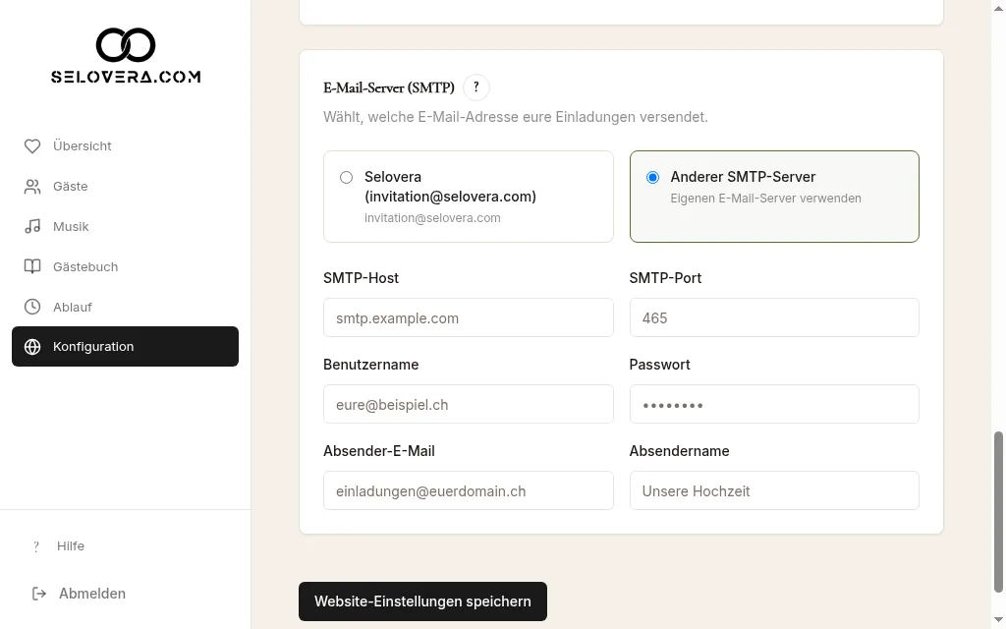
Task: Click the Passwort label
Action: pos(659,365)
